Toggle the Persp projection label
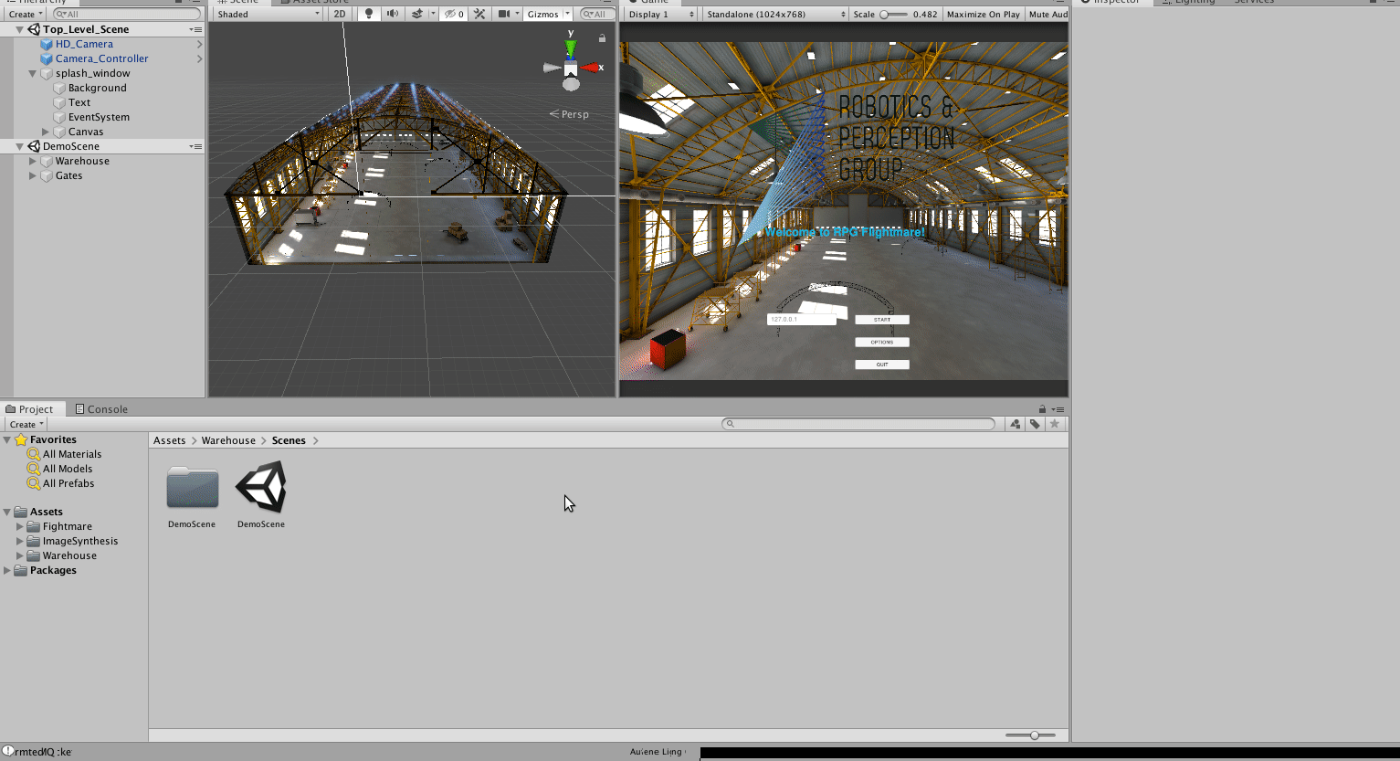The image size is (1400, 761). [569, 114]
